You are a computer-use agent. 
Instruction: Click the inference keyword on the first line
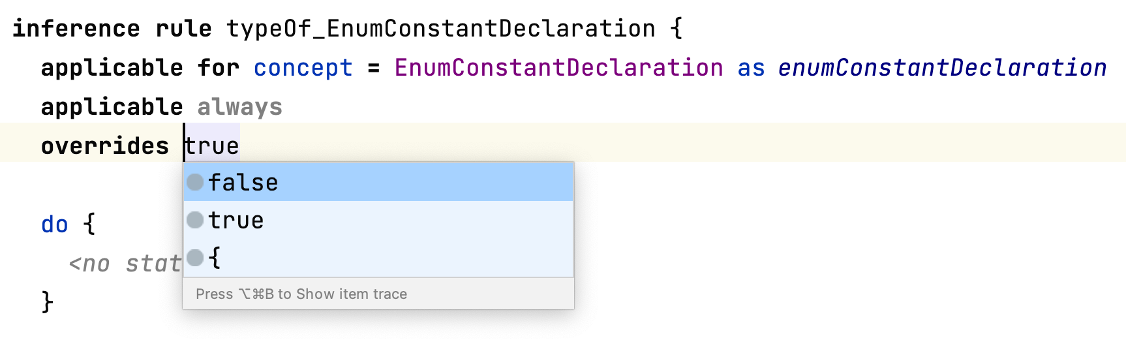tap(76, 29)
